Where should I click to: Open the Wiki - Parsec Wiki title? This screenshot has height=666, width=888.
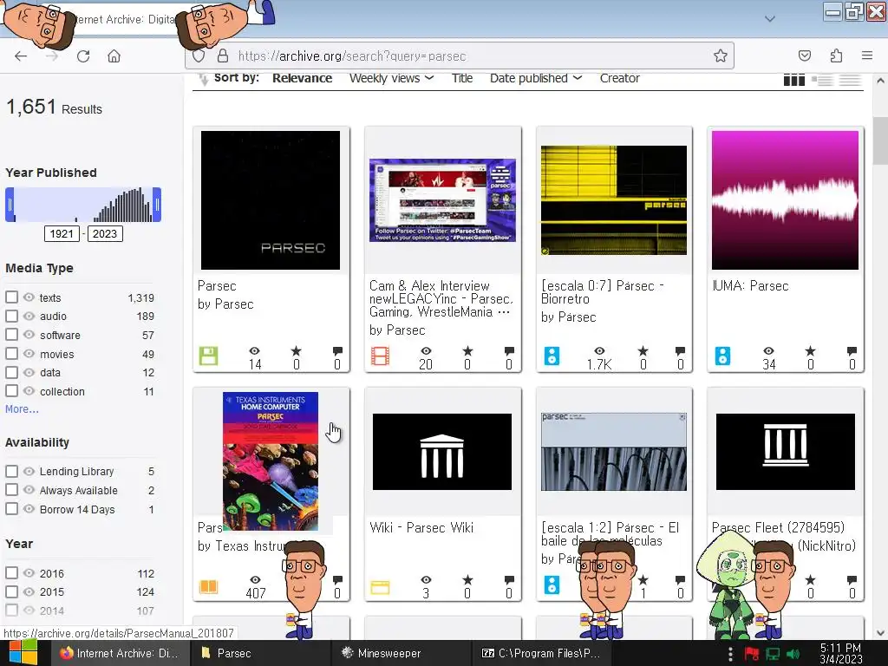[x=421, y=528]
